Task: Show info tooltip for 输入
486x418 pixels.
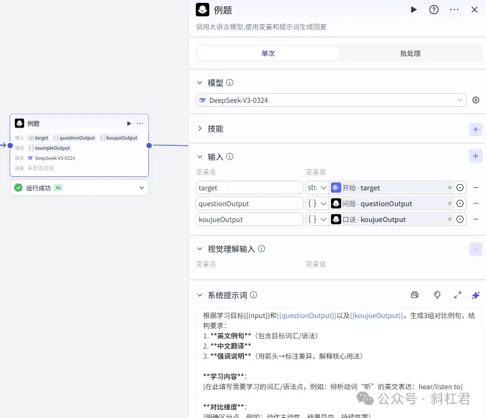Action: (230, 156)
